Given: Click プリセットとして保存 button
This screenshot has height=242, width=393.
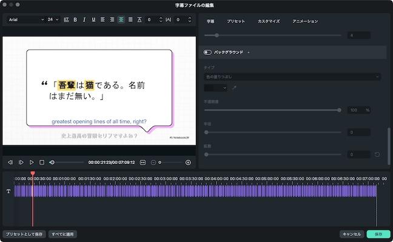Looking at the screenshot, I should click(x=24, y=234).
